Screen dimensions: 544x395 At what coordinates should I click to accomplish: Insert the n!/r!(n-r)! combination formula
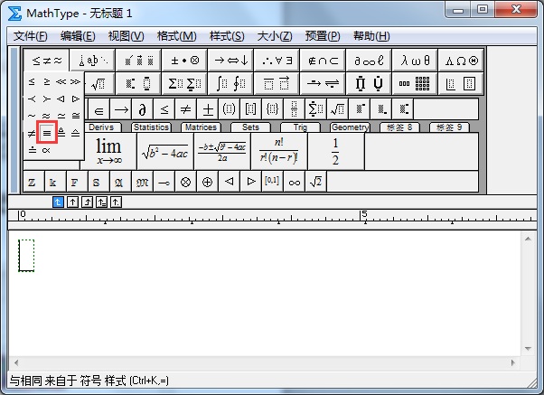(277, 151)
